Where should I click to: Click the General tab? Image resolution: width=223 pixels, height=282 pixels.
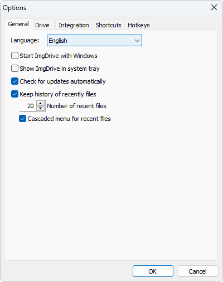18,24
